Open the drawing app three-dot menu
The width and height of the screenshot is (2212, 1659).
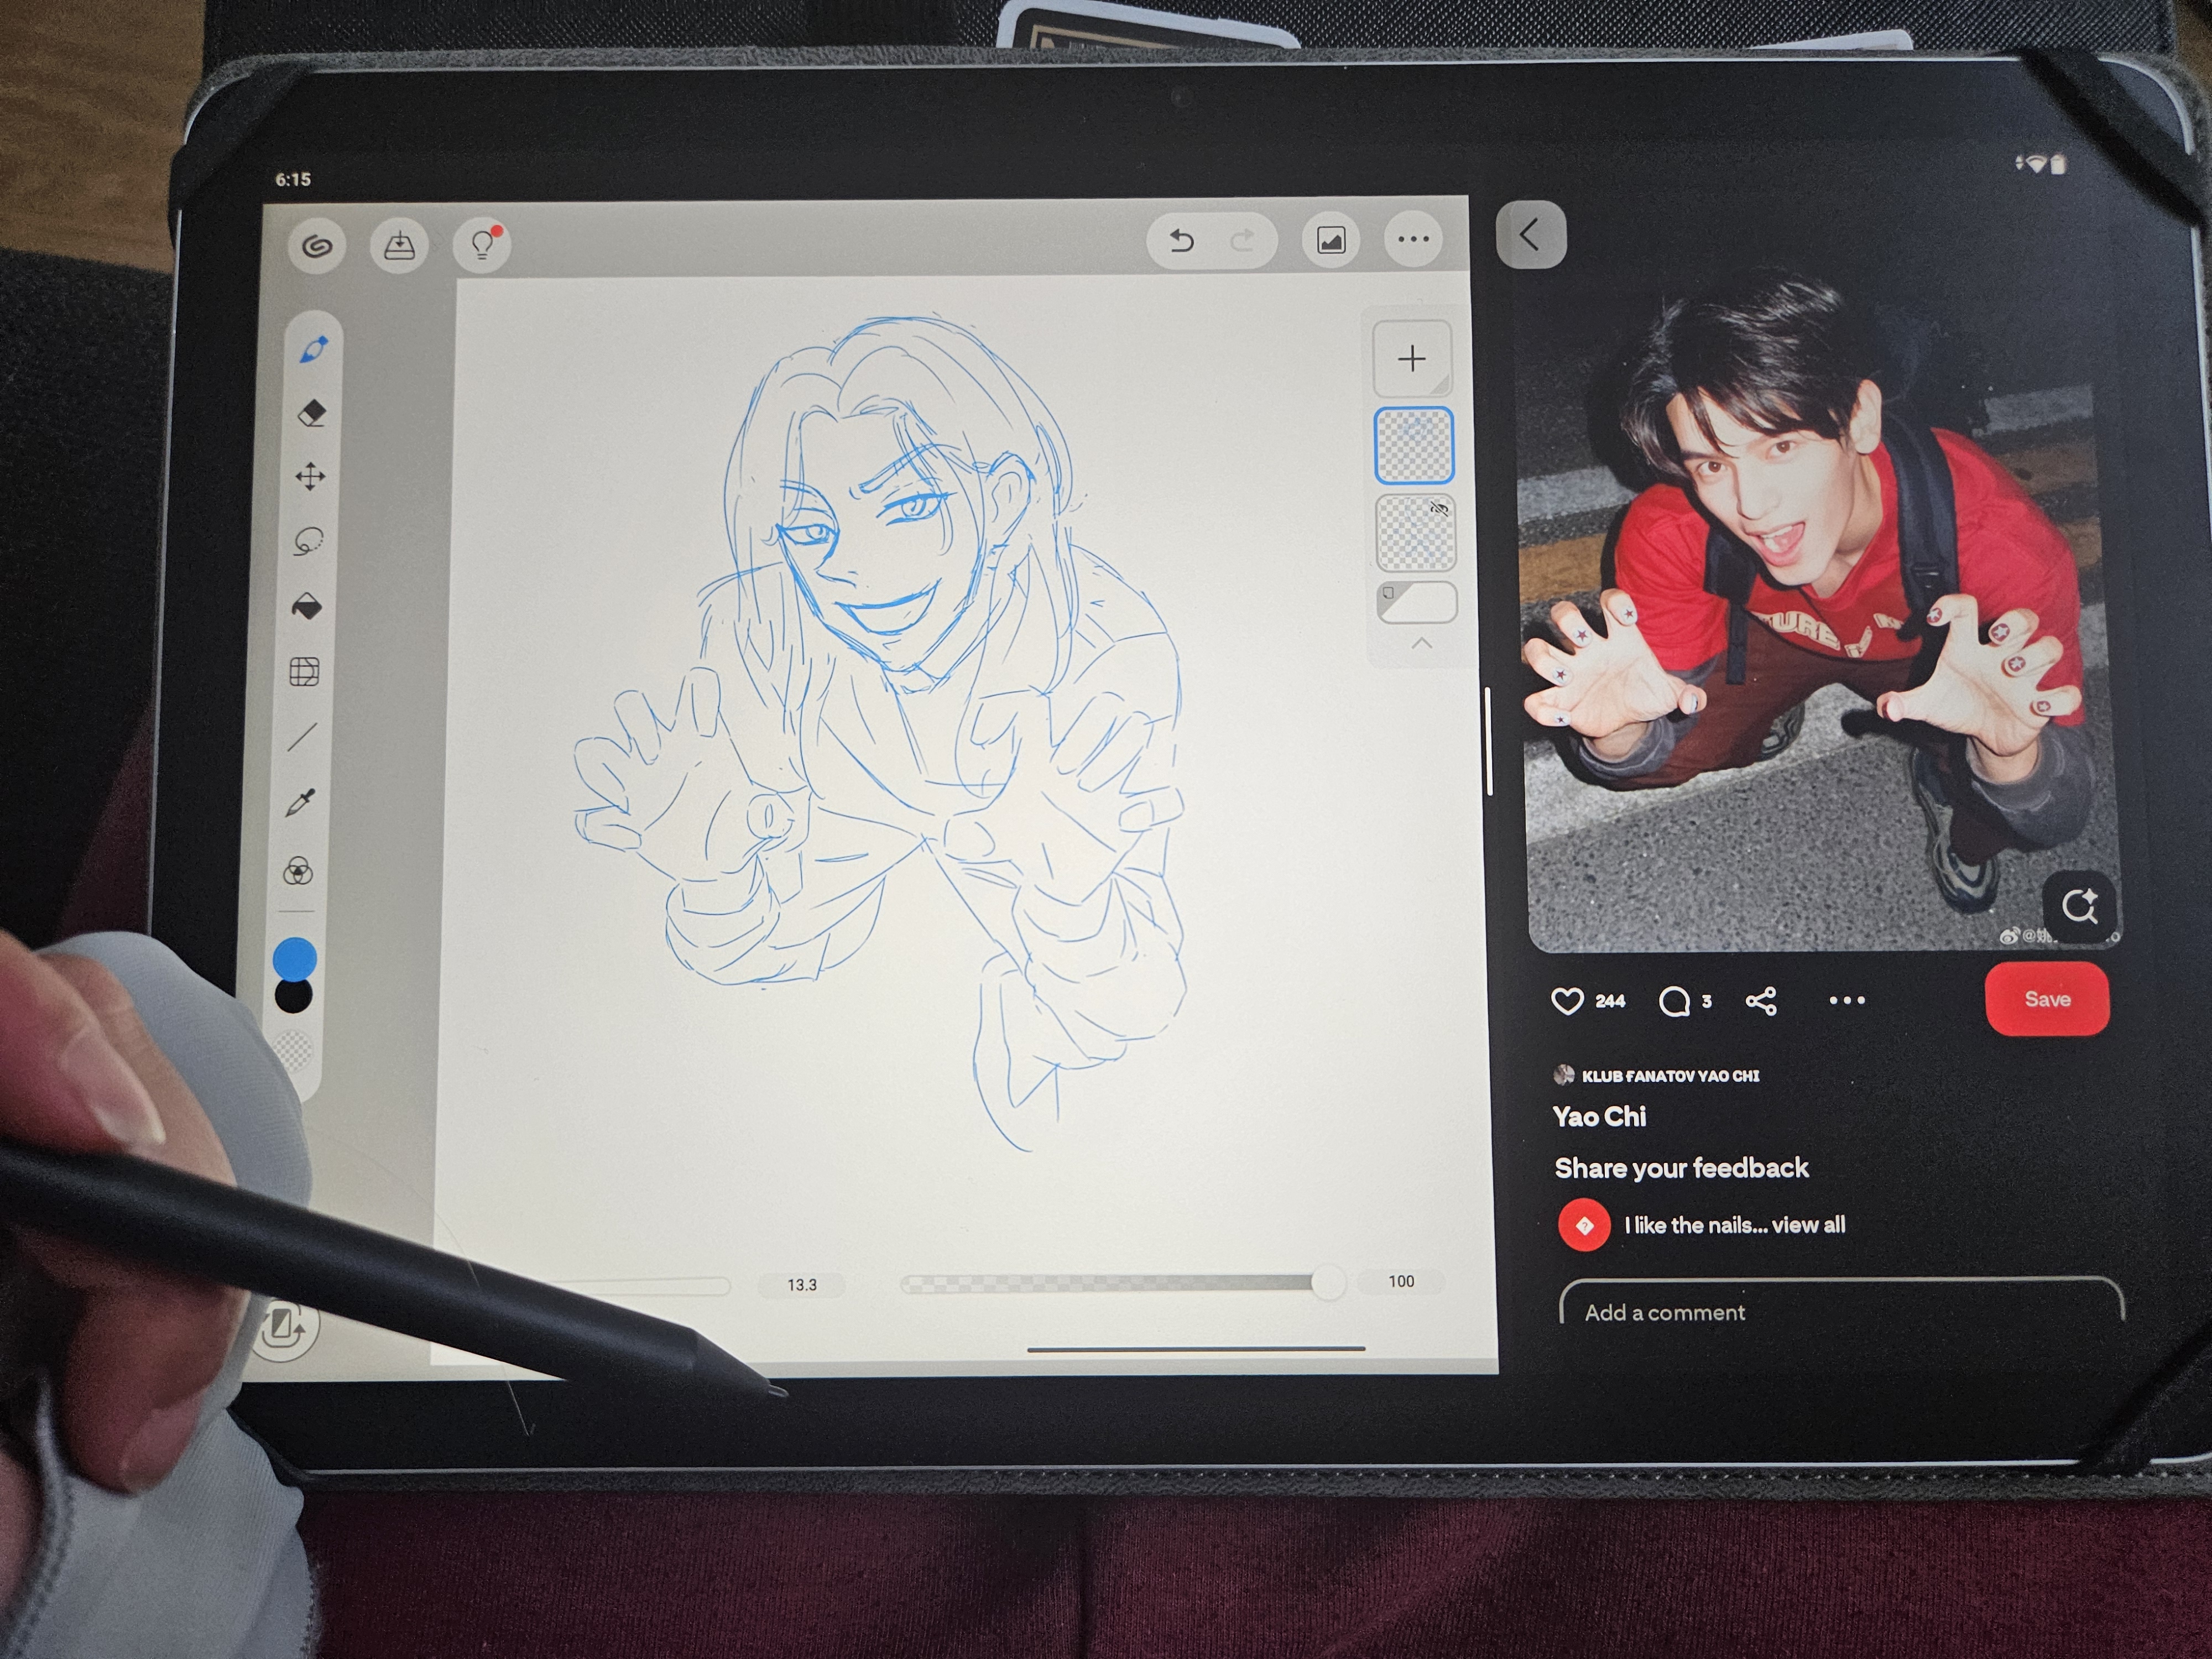(1413, 239)
